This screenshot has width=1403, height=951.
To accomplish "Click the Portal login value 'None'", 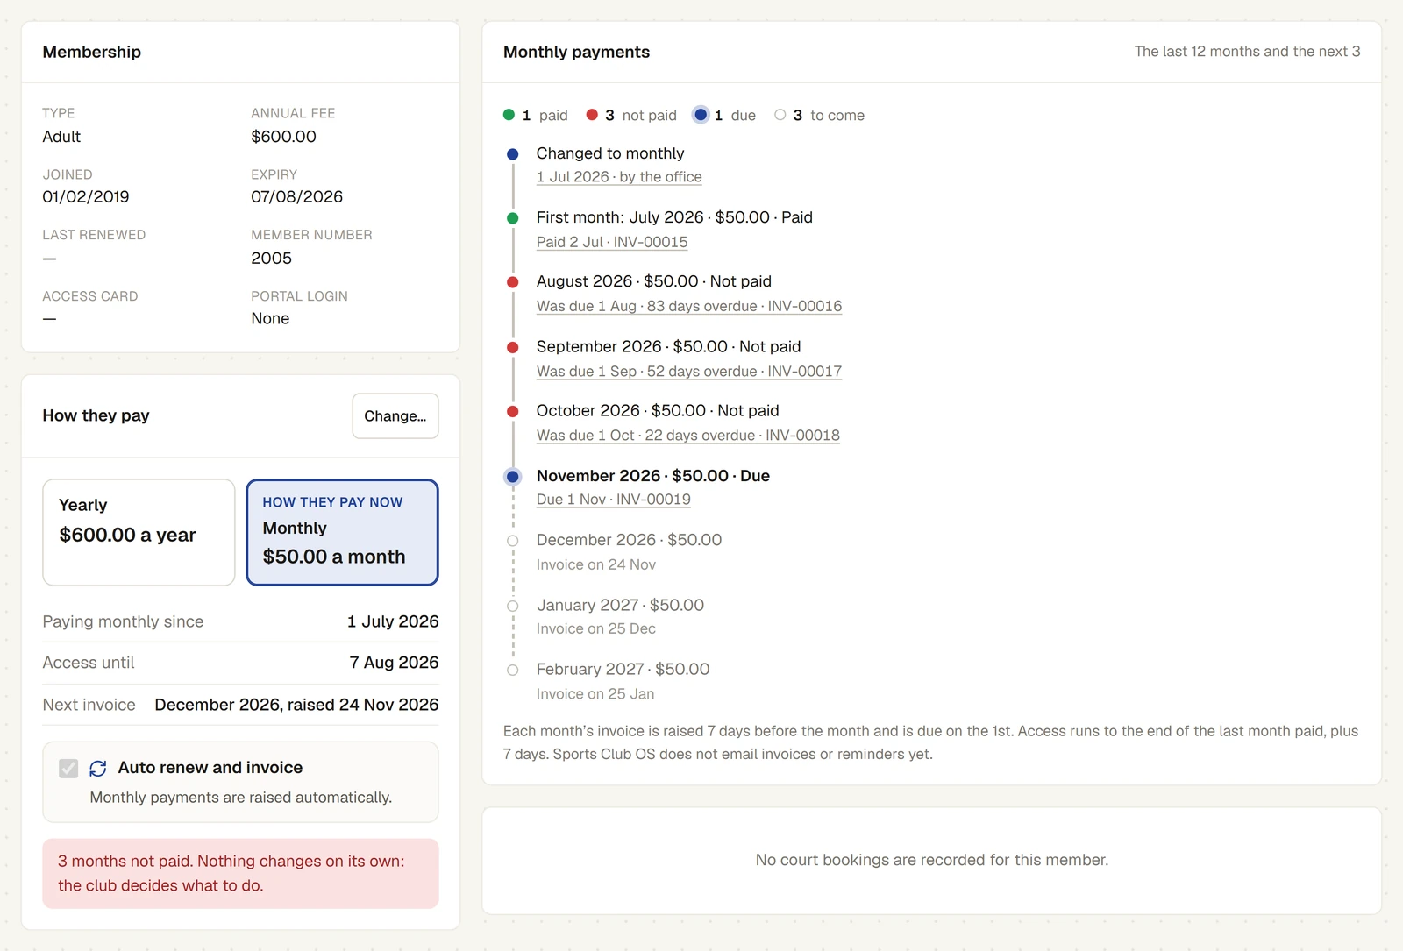I will pyautogui.click(x=270, y=319).
